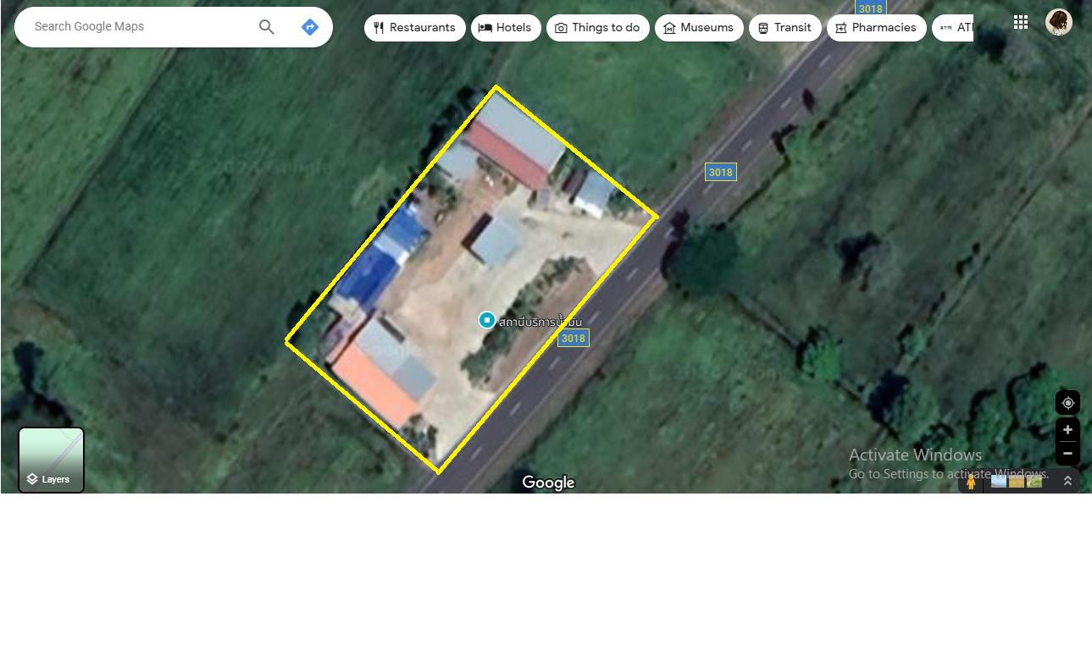Image resolution: width=1092 pixels, height=662 pixels.
Task: Click the search magnifier icon
Action: 267,27
